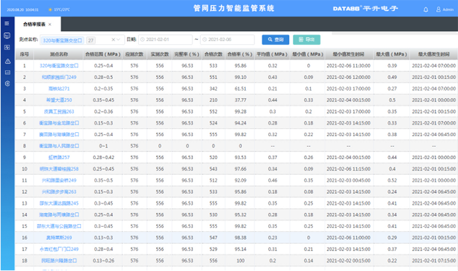
Task: Click the 0.52 maximum value cell in row 11
Action: pos(392,180)
